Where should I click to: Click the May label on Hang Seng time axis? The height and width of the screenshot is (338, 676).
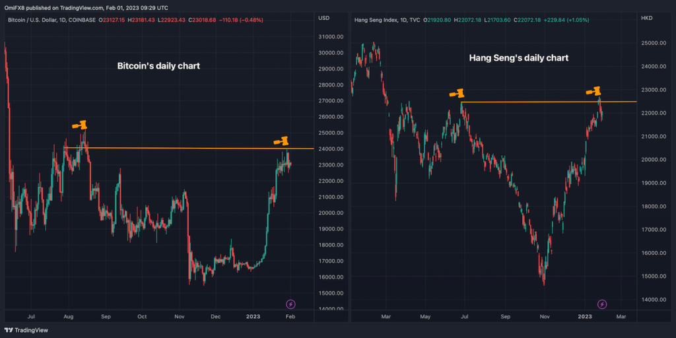426,317
